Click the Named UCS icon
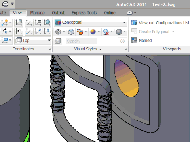Screen dimensions: 190x142 pos(19,22)
